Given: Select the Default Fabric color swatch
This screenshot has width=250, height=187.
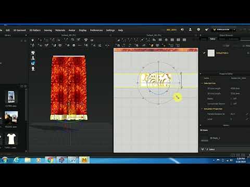Looking at the screenshot, I should click(x=211, y=53).
